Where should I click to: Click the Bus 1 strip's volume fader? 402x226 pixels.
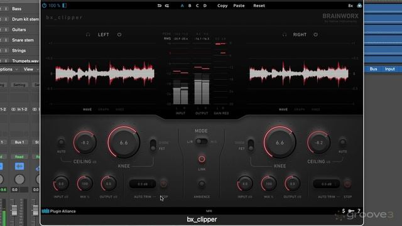pos(14,210)
